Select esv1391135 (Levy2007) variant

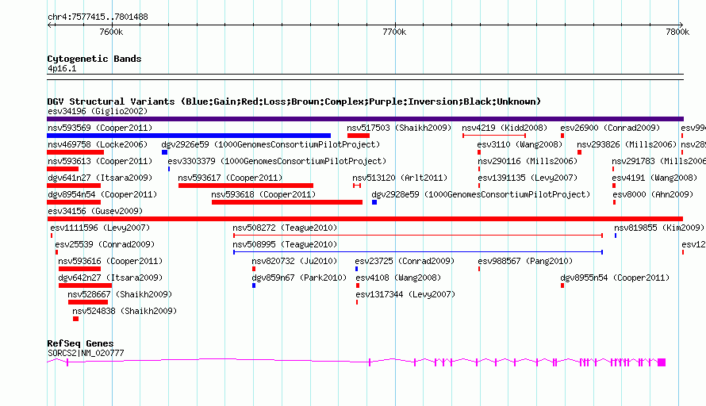479,186
